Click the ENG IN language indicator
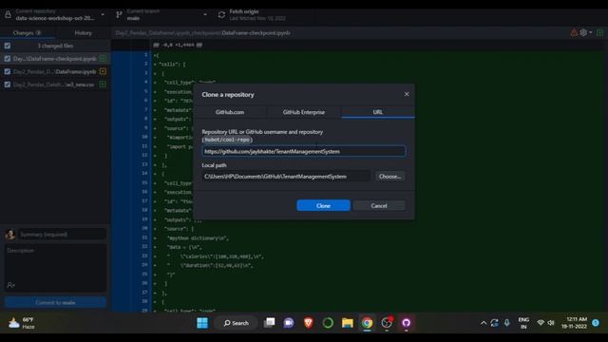 pos(523,323)
